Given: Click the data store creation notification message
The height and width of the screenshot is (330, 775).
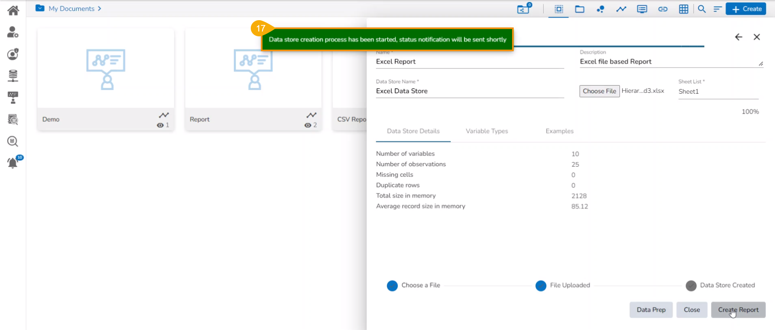Looking at the screenshot, I should [387, 40].
